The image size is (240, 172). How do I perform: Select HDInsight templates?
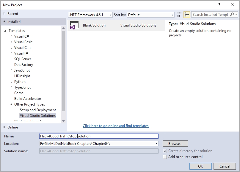[22, 76]
